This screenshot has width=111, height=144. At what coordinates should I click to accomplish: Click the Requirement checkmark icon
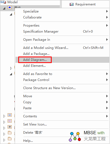(x=72, y=4)
